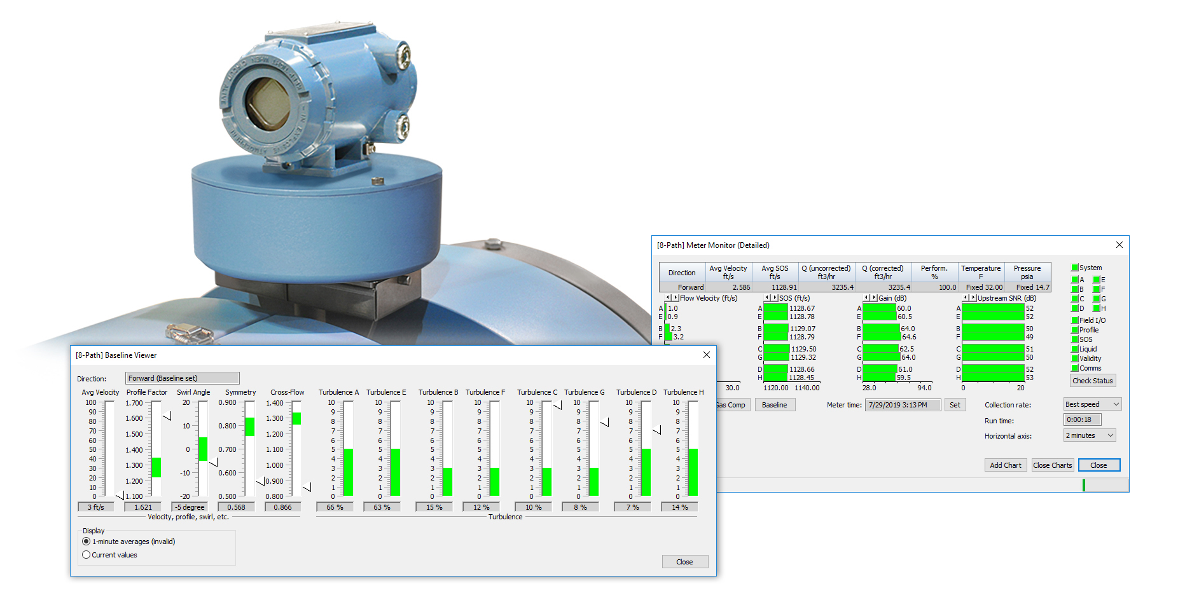Click the green System status indicator
Viewport: 1178px width, 607px height.
[1075, 268]
